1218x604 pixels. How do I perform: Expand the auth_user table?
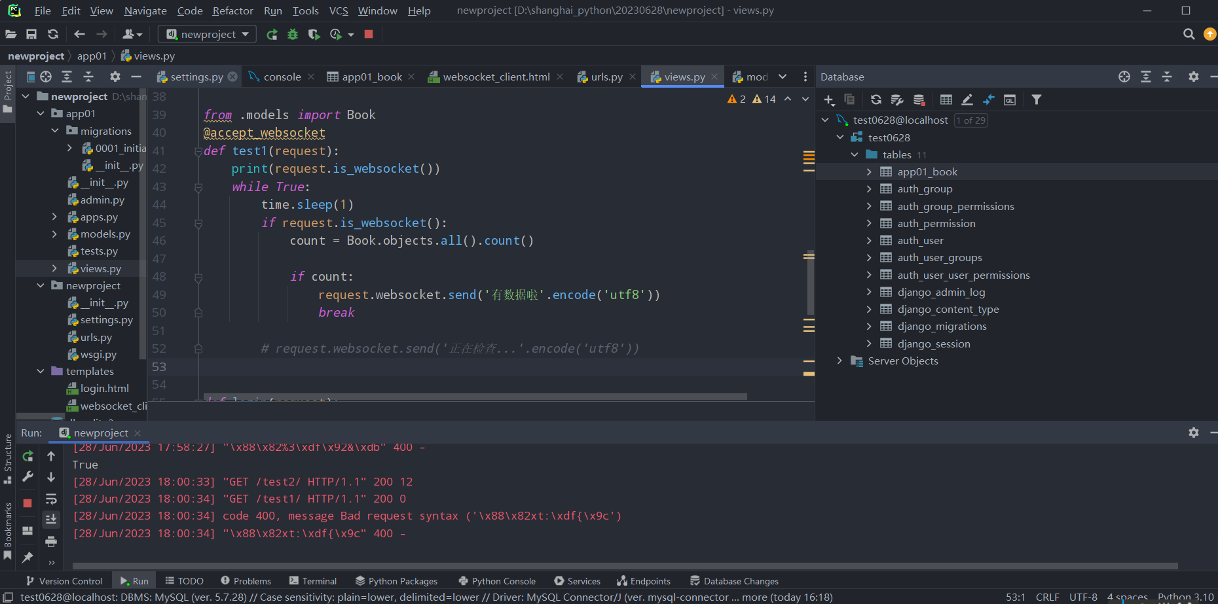[869, 240]
